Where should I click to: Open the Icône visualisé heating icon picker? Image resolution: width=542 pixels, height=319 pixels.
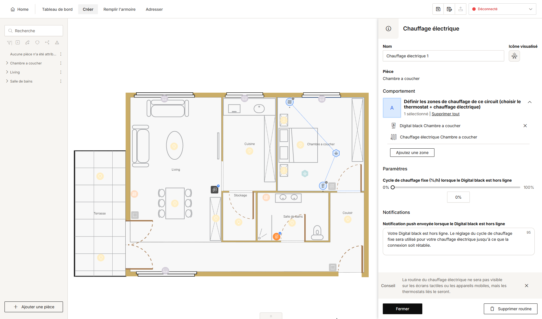coord(514,56)
